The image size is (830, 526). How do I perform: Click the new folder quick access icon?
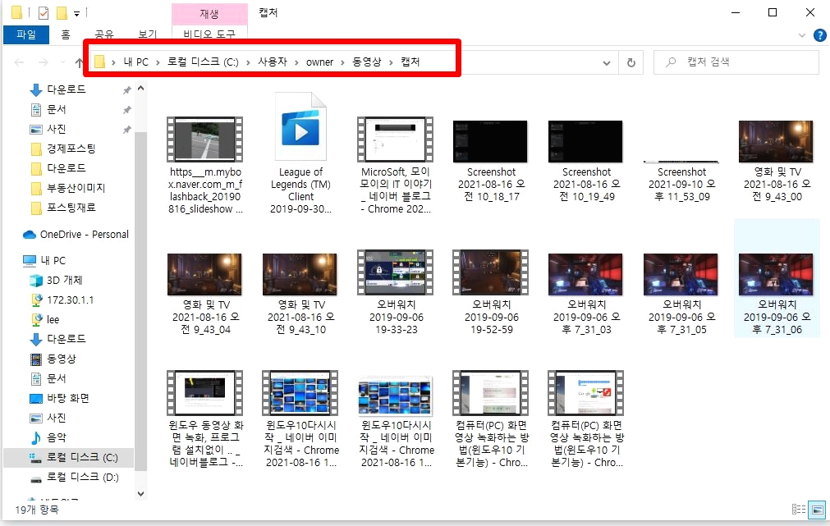click(x=62, y=12)
